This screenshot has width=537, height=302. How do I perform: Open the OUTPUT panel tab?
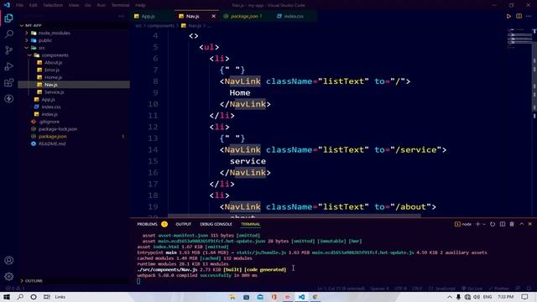(183, 224)
